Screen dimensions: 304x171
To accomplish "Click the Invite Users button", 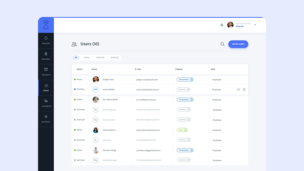I will tap(238, 44).
